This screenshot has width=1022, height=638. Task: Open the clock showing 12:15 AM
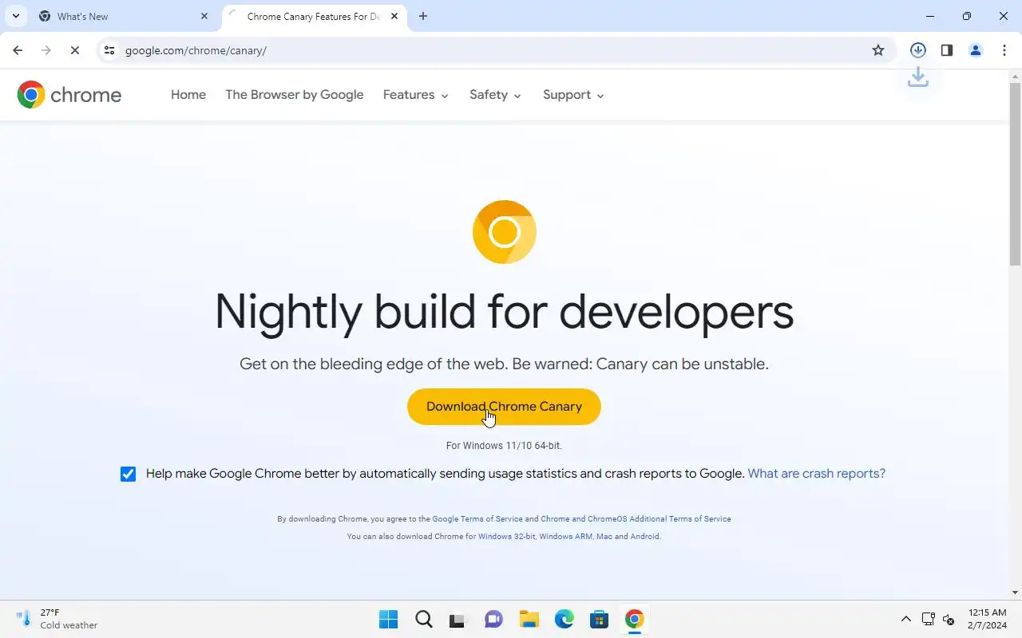(x=988, y=619)
